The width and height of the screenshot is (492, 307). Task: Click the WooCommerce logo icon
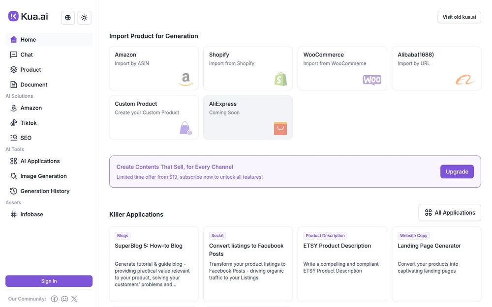point(372,80)
